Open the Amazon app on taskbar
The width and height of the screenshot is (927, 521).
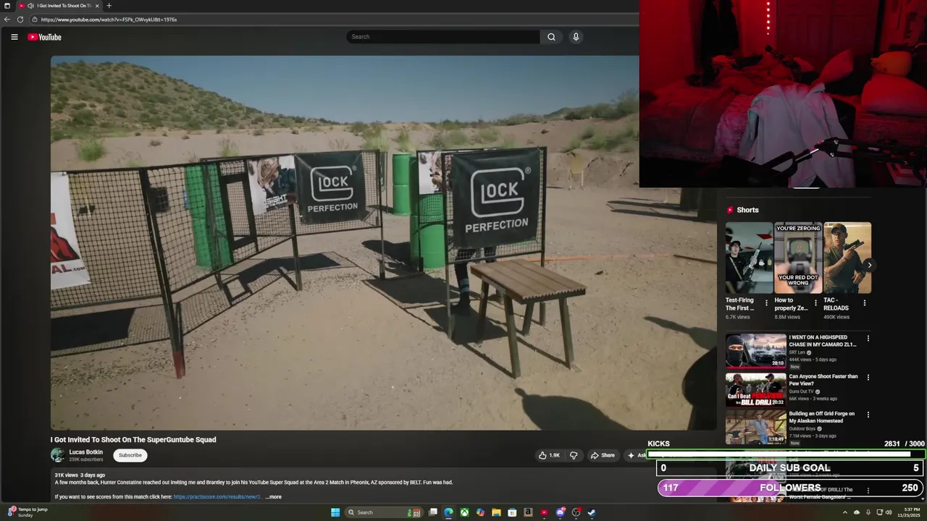click(528, 512)
